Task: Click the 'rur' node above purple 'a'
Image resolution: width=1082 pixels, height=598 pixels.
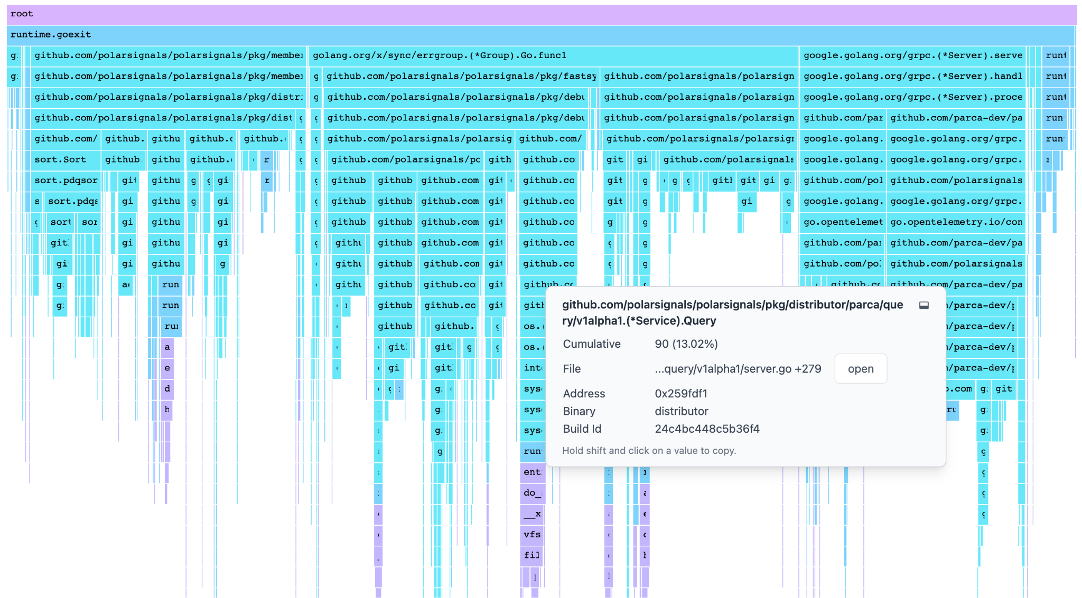Action: click(x=171, y=326)
